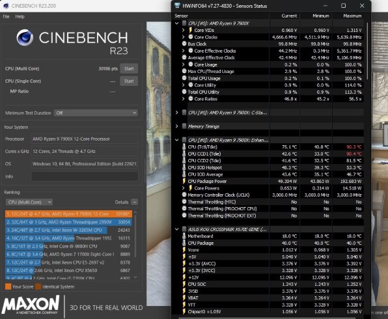This screenshot has height=319, width=388.
Task: Start the CPU (Single Core) test
Action: (x=129, y=81)
